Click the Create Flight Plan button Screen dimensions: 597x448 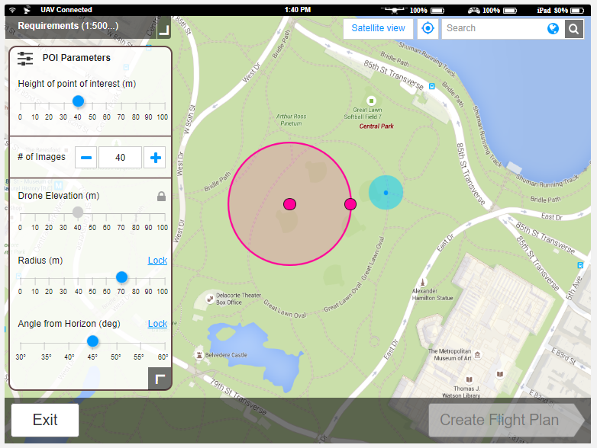point(506,420)
